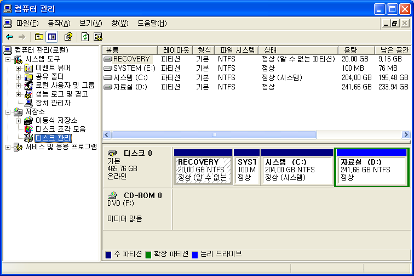This screenshot has width=414, height=276.
Task: Expand the 서비스 및 응용 프로그램 node
Action: pos(8,147)
